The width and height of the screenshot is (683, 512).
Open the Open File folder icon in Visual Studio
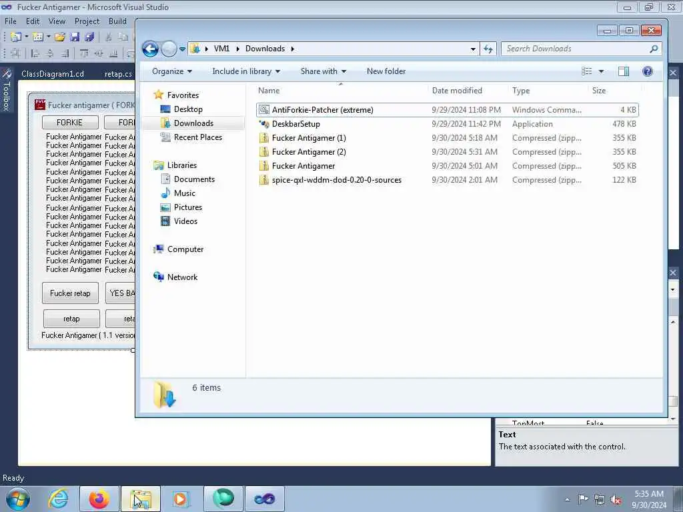pyautogui.click(x=60, y=37)
